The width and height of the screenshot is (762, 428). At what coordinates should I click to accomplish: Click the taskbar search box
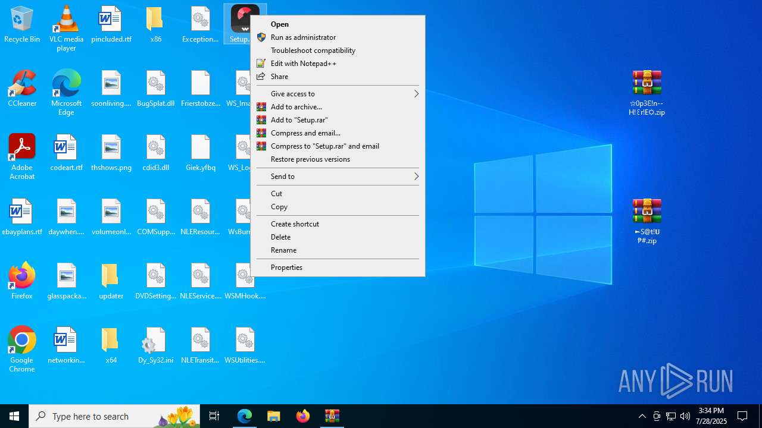pos(114,416)
